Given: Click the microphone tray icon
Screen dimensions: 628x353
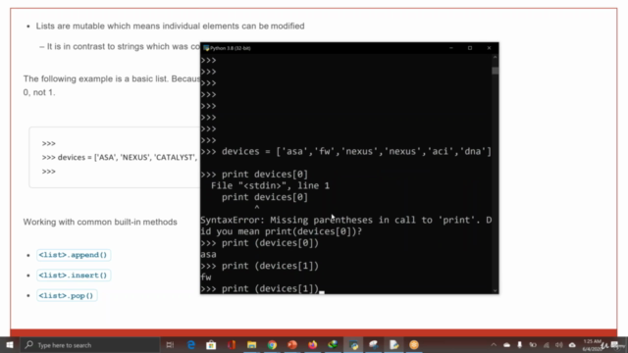Looking at the screenshot, I should click(519, 344).
